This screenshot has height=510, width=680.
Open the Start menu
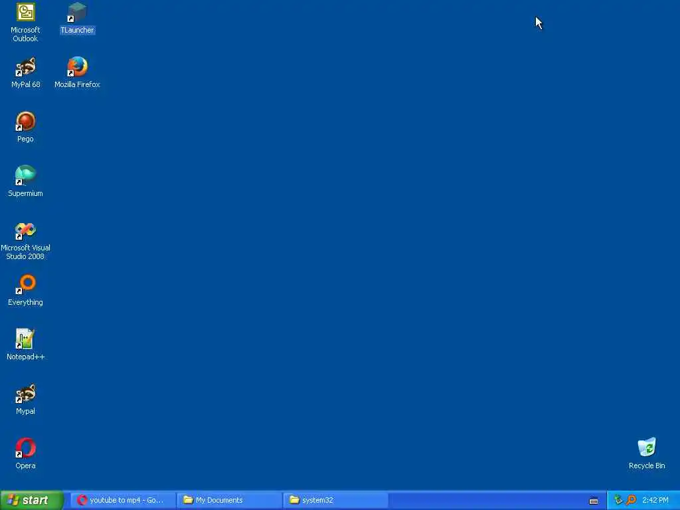pyautogui.click(x=32, y=500)
